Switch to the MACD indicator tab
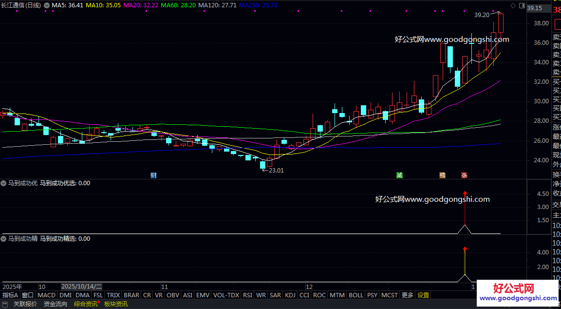561x309 pixels. pyautogui.click(x=47, y=295)
